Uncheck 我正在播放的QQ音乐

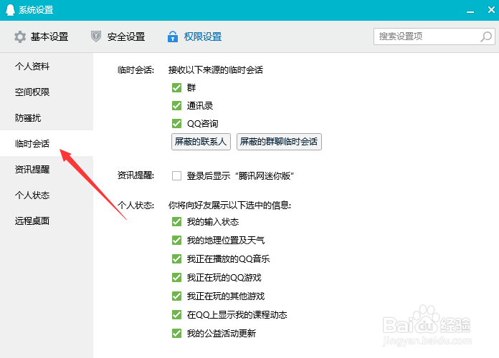point(176,258)
